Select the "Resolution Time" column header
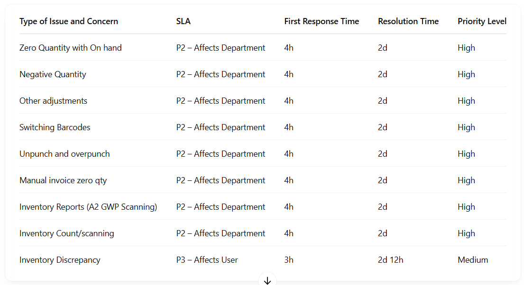Viewport: 524px width, 285px height. click(x=408, y=21)
